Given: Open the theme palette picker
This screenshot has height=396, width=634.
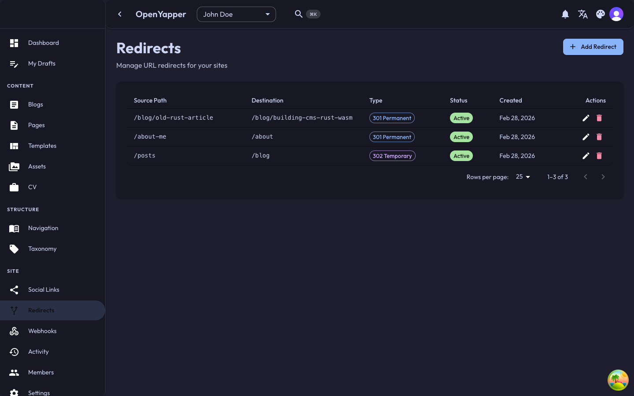Looking at the screenshot, I should [600, 14].
